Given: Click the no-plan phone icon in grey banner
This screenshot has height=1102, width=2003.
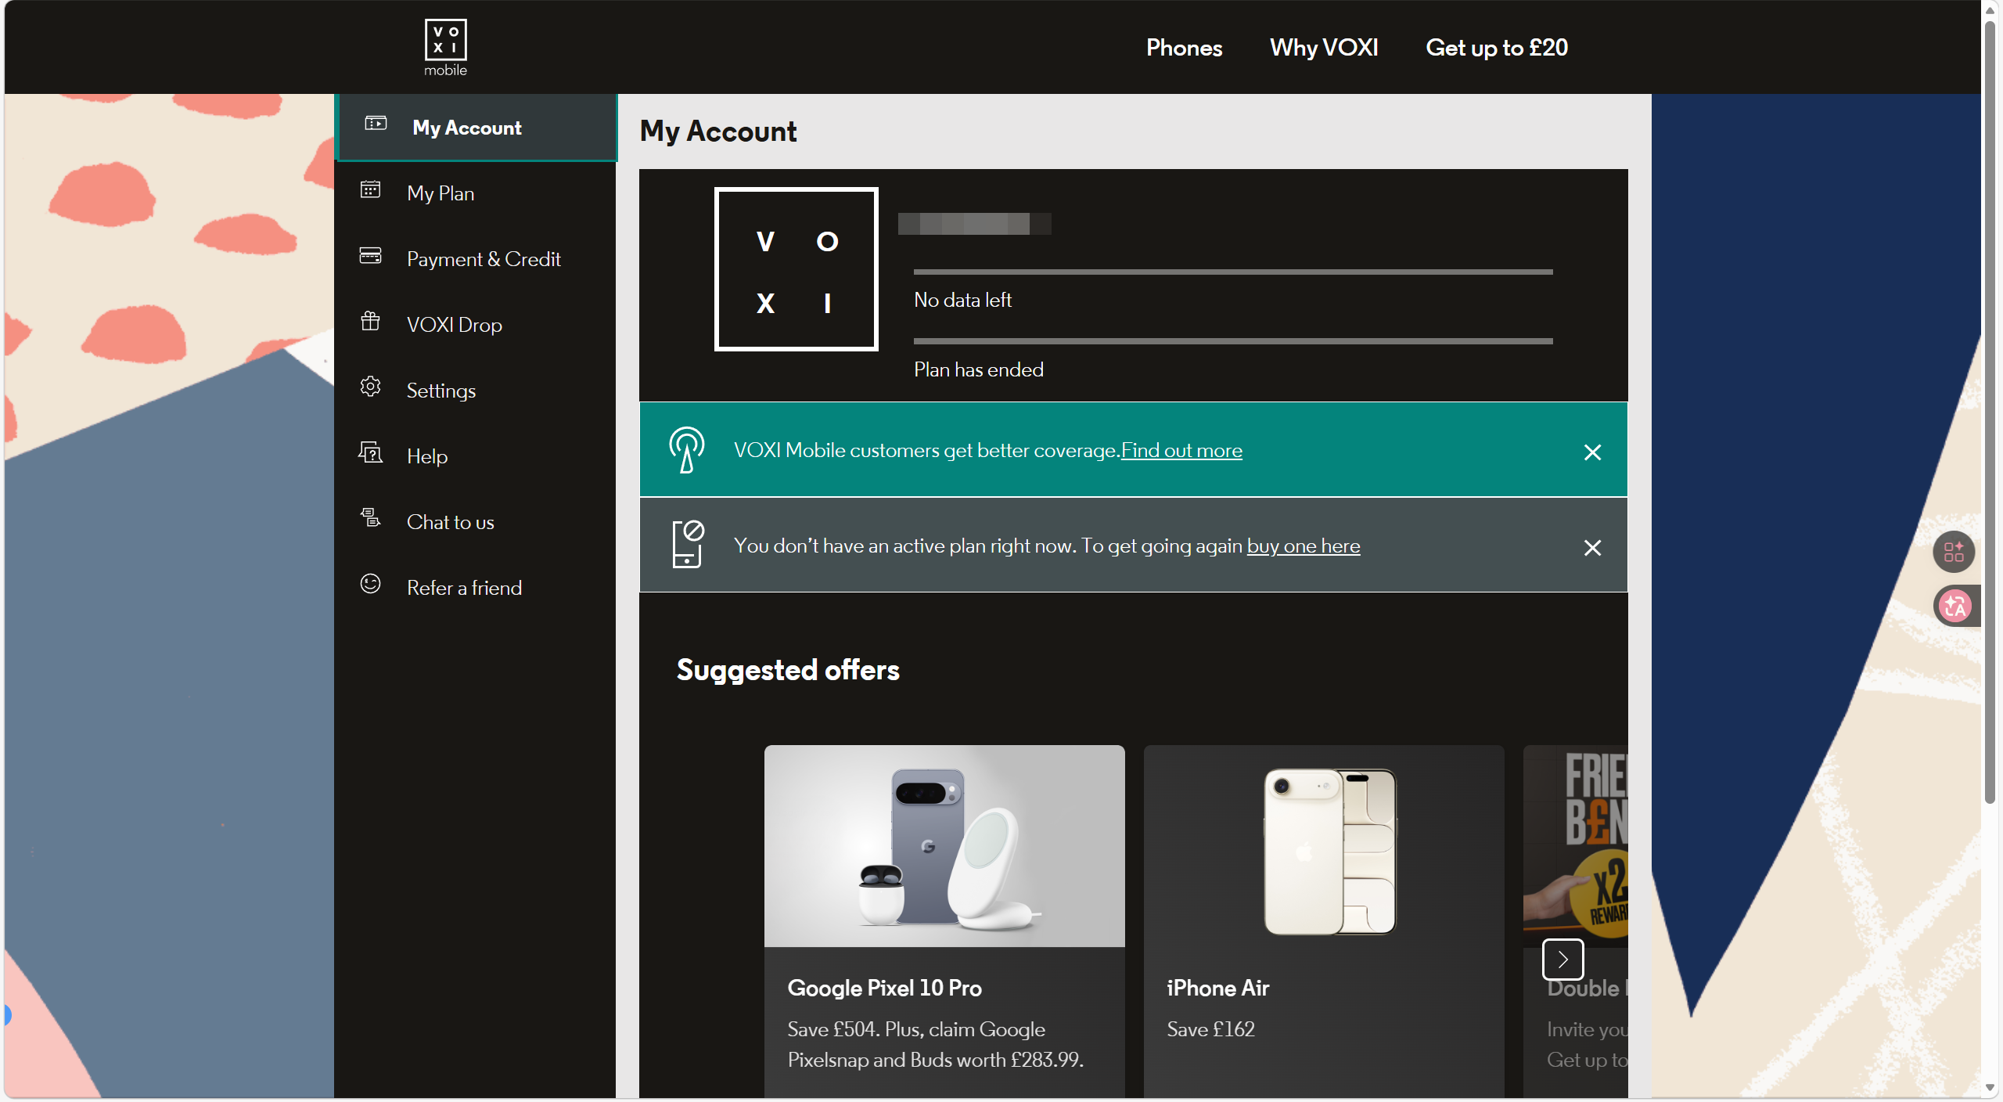Looking at the screenshot, I should pos(688,544).
